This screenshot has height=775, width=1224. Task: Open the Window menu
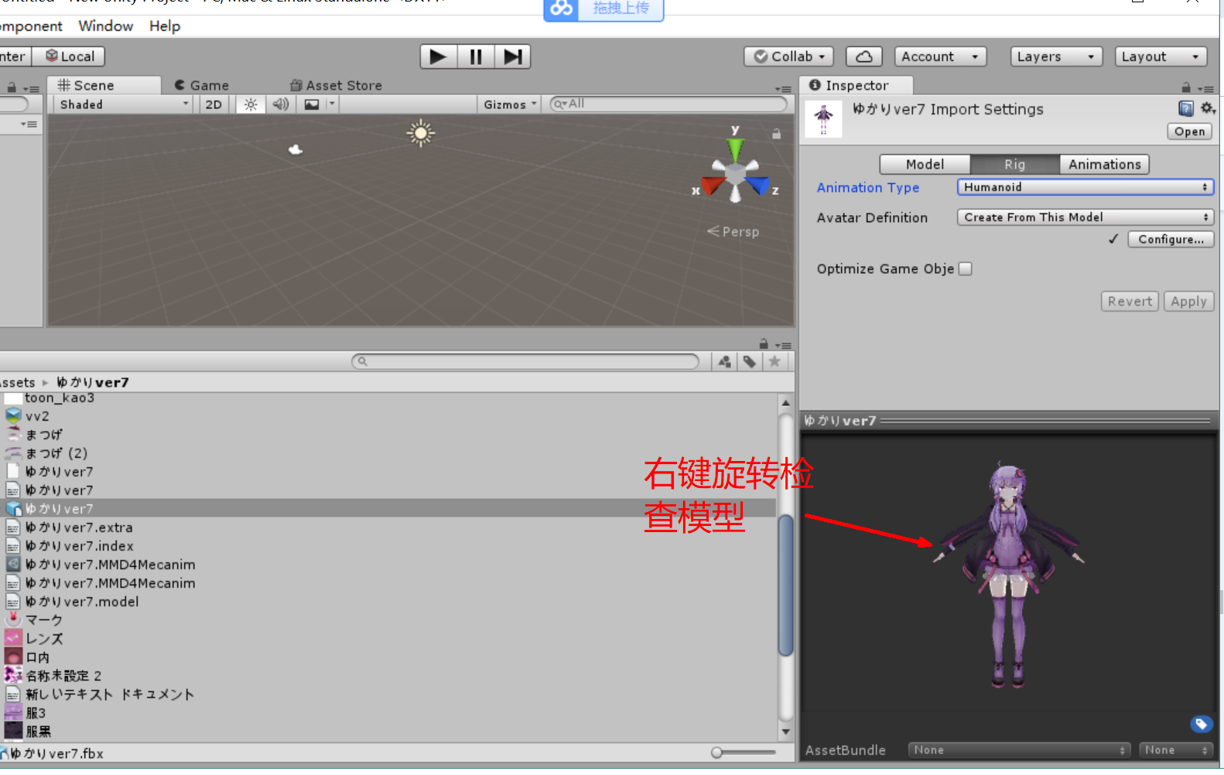[106, 26]
